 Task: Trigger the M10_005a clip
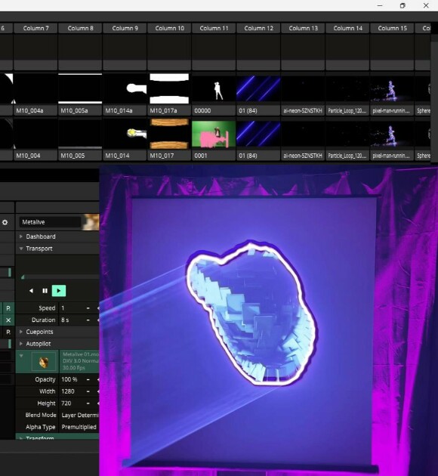[x=80, y=89]
